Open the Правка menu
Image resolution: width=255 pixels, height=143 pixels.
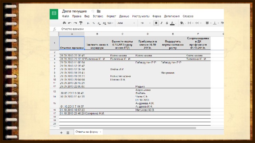77,16
